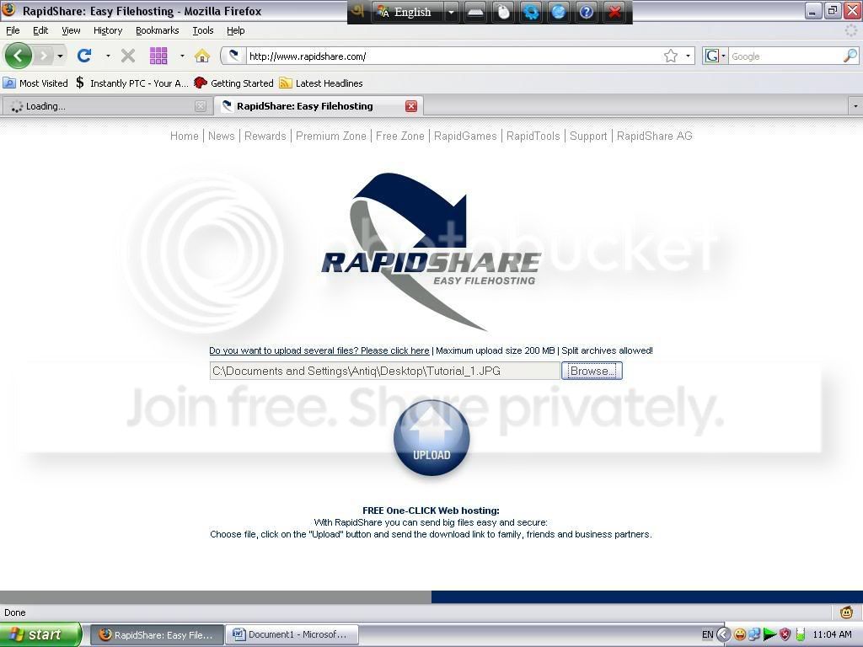Click the Browse... button
863x647 pixels.
click(592, 371)
